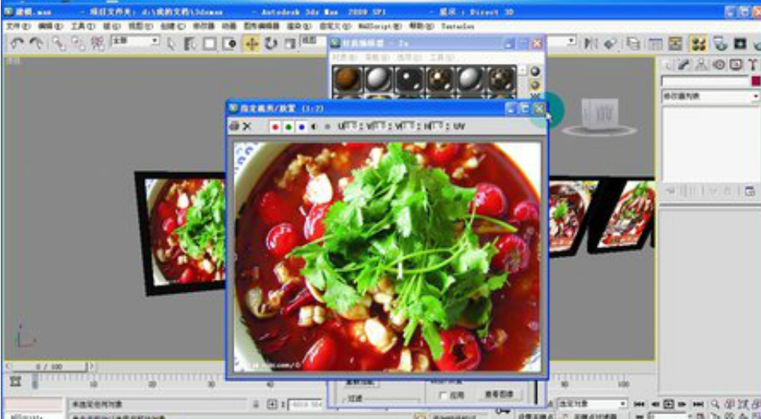The width and height of the screenshot is (761, 419).
Task: Open the Render Setup icon
Action: coord(720,44)
